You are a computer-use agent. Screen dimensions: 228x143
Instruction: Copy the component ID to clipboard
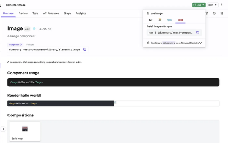pyautogui.click(x=85, y=49)
